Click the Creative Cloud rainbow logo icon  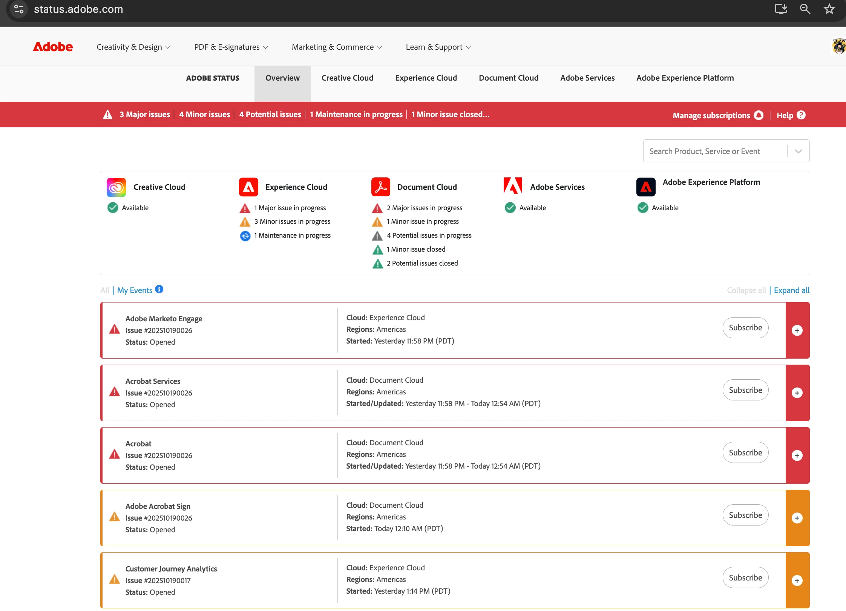116,187
